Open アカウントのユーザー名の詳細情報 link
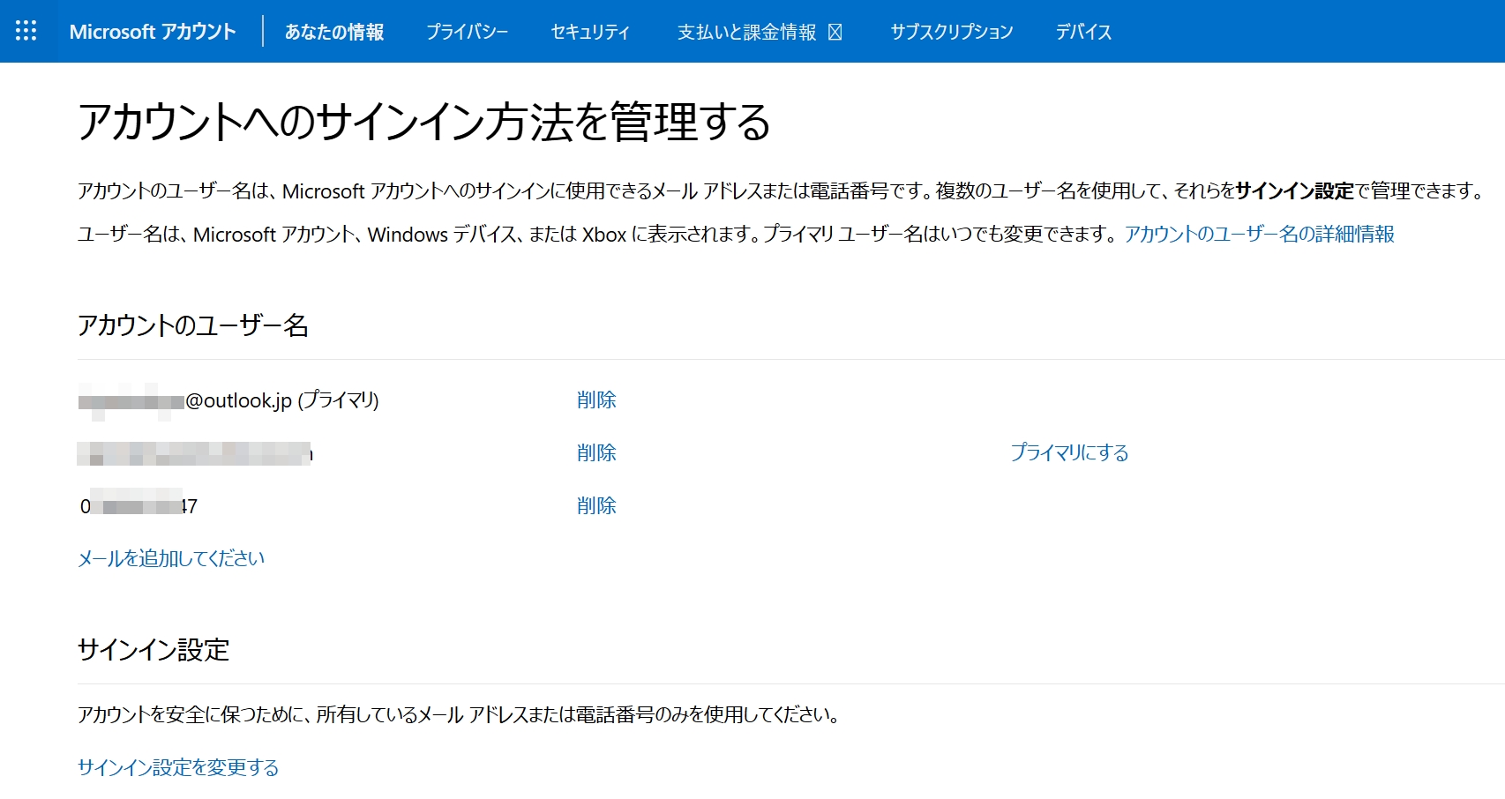 [x=1259, y=234]
